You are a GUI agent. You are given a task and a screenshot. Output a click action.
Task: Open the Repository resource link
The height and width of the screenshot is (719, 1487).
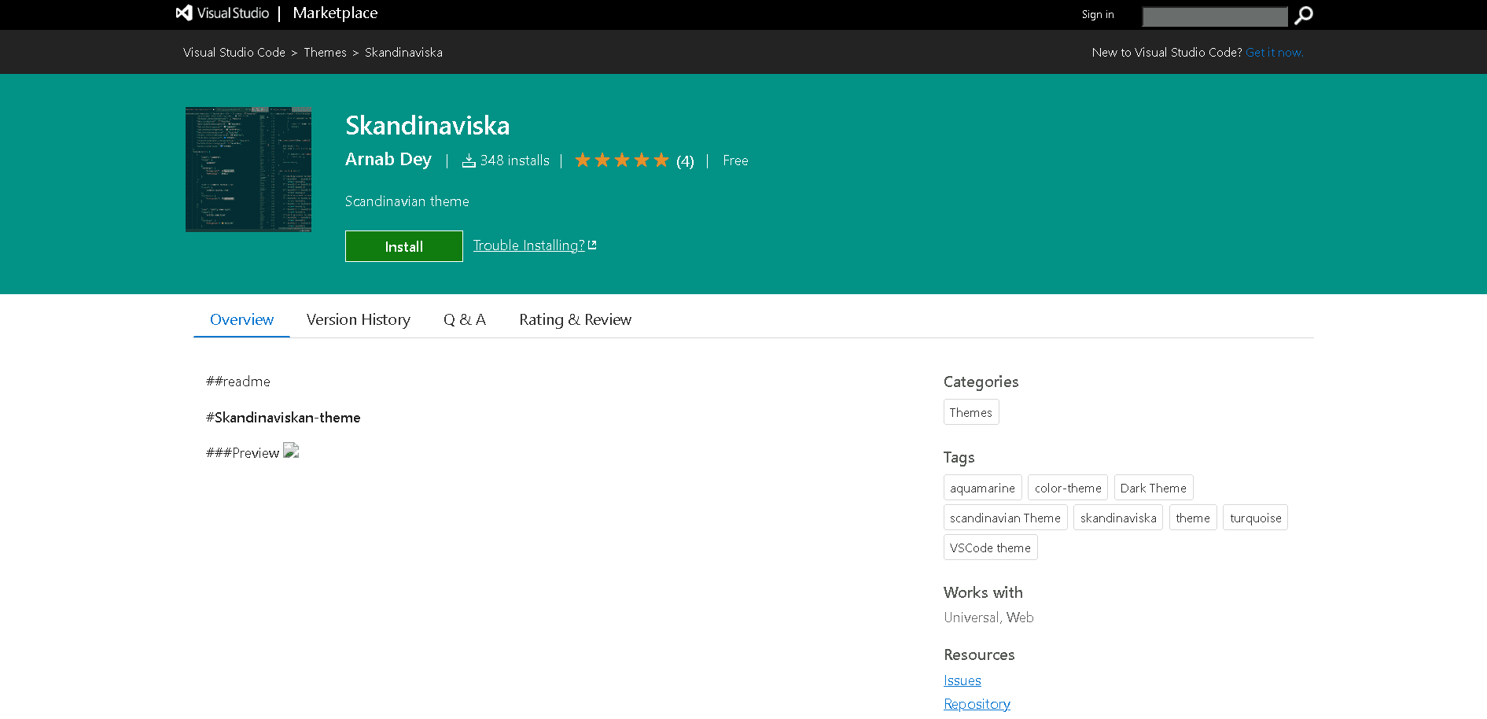tap(977, 704)
